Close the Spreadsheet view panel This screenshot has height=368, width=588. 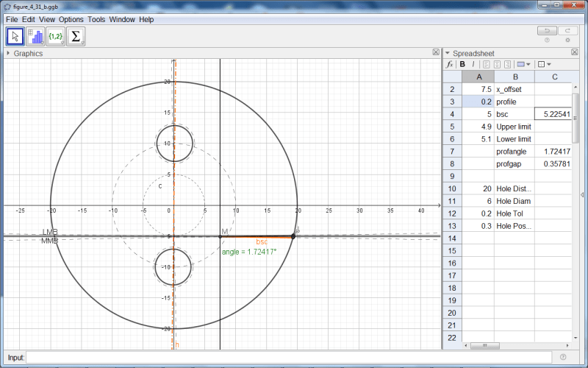point(575,52)
